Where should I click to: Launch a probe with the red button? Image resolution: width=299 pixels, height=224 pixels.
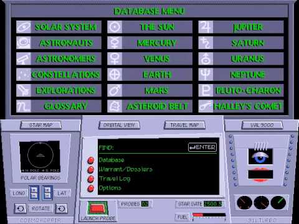97,208
